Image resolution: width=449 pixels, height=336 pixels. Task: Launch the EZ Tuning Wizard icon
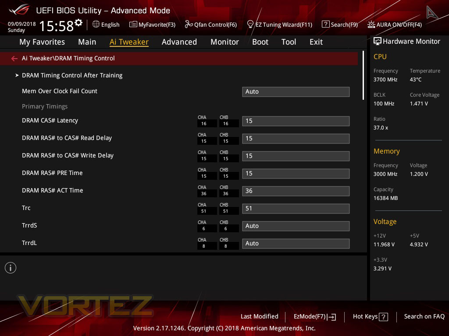pos(250,24)
